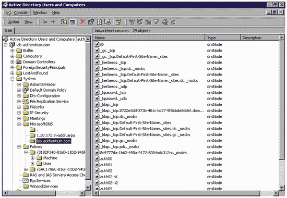Click the Console menu's MMC icon
The height and width of the screenshot is (198, 287).
pyautogui.click(x=8, y=13)
